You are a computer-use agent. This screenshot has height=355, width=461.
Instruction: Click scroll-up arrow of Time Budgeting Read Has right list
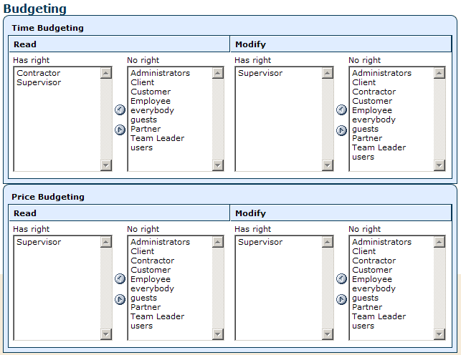[106, 73]
